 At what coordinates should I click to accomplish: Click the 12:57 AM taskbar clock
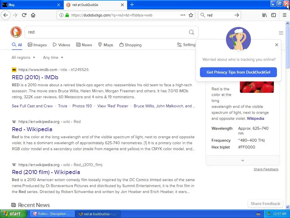[x=280, y=214]
